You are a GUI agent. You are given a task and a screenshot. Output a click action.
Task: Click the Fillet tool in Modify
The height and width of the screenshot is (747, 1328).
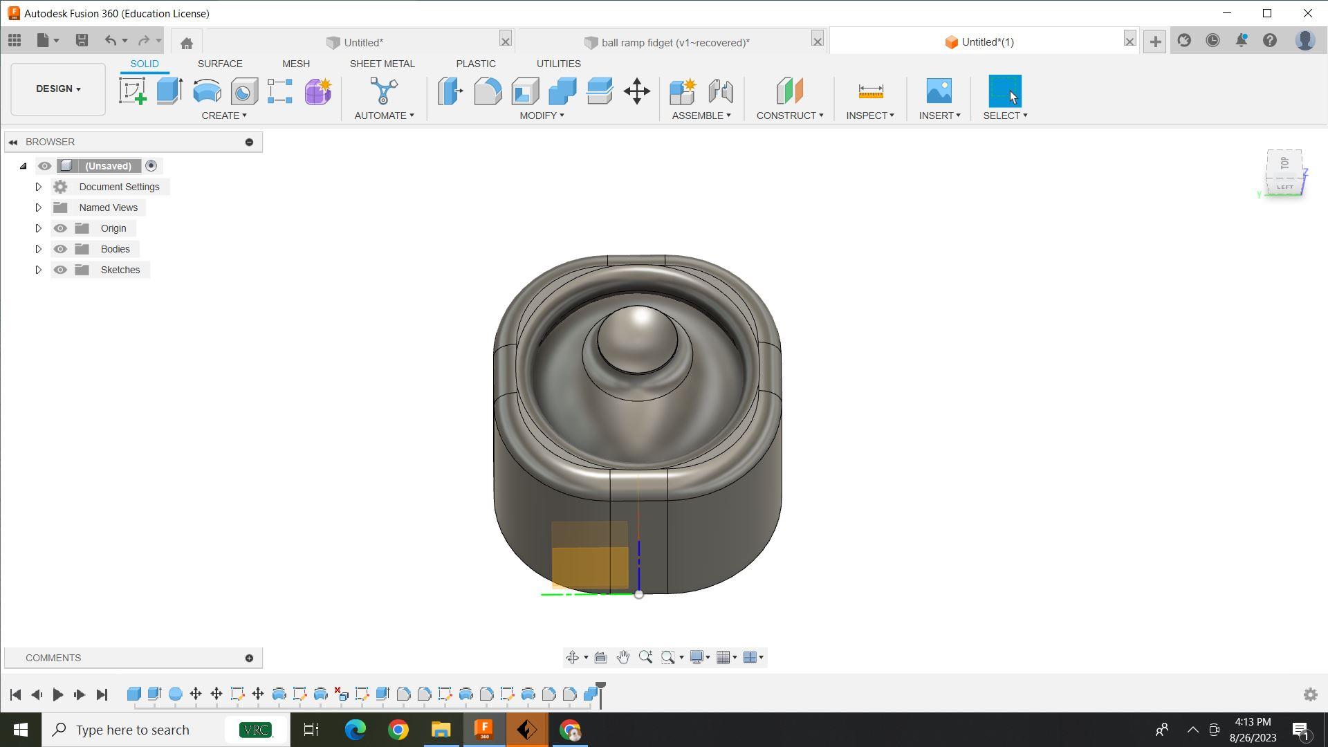pos(488,91)
